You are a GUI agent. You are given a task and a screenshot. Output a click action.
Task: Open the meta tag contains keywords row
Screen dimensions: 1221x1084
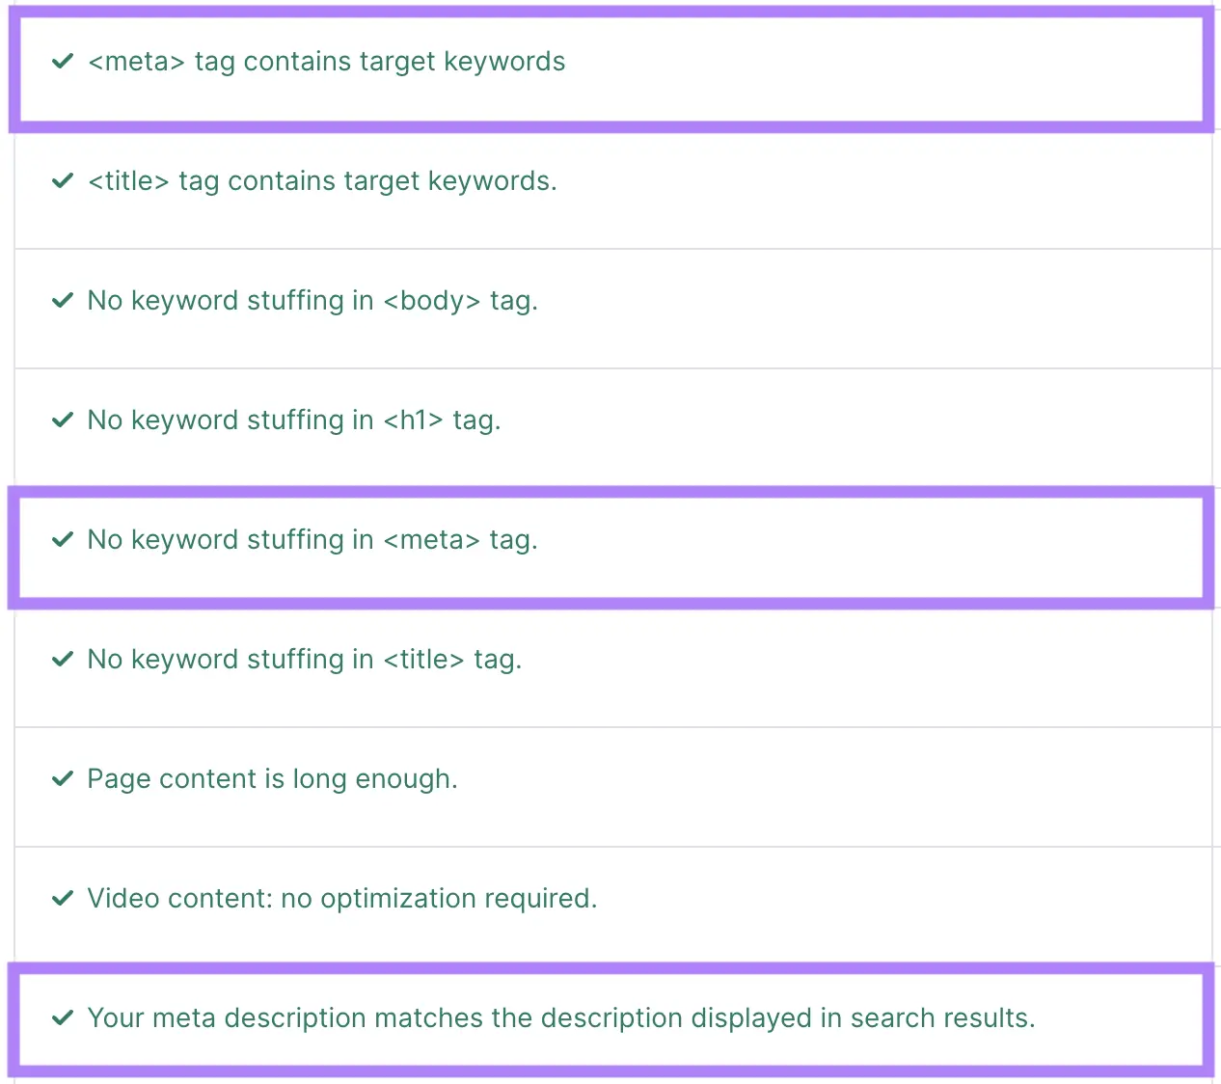pyautogui.click(x=326, y=61)
